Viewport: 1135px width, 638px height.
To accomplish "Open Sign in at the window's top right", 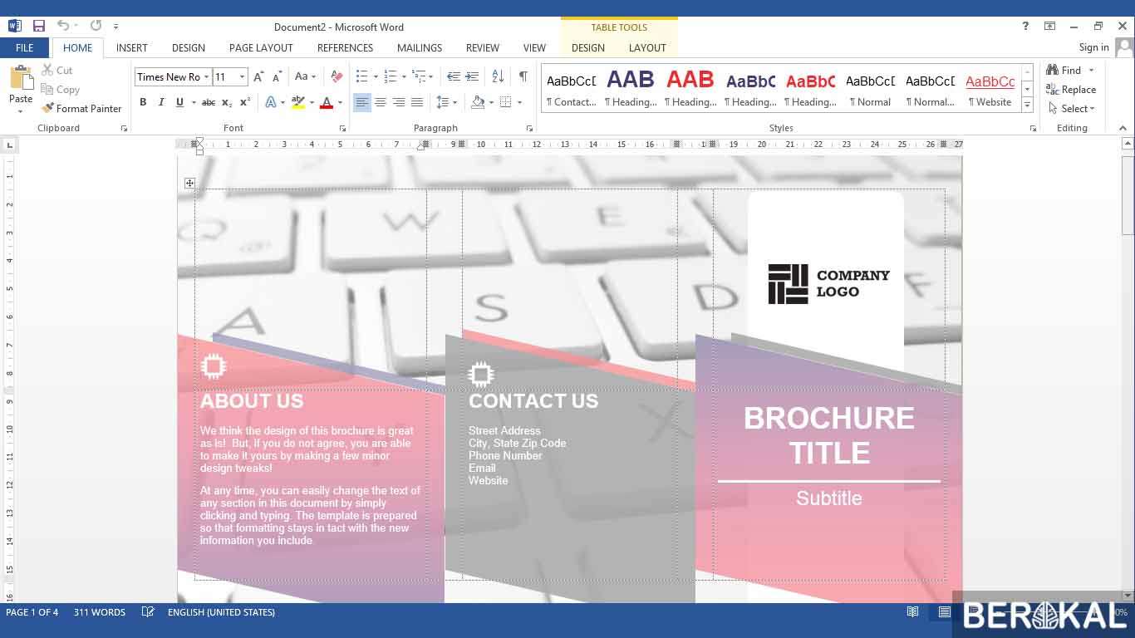I will (x=1093, y=47).
